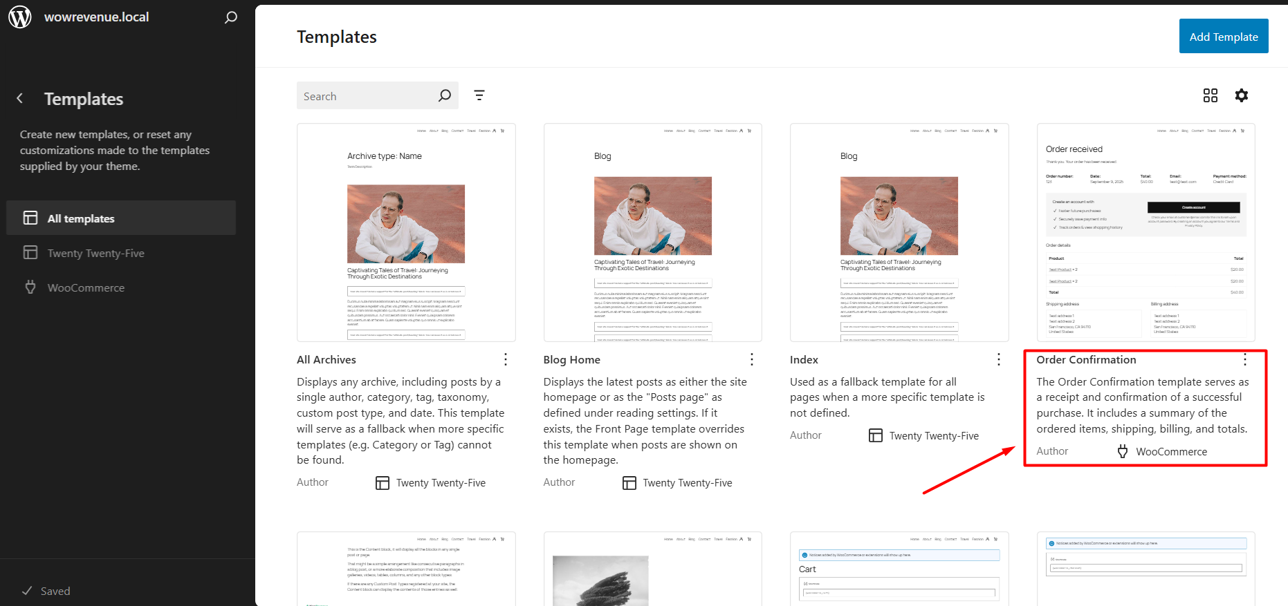Click the magnifier icon in search field
This screenshot has width=1288, height=606.
coord(445,95)
